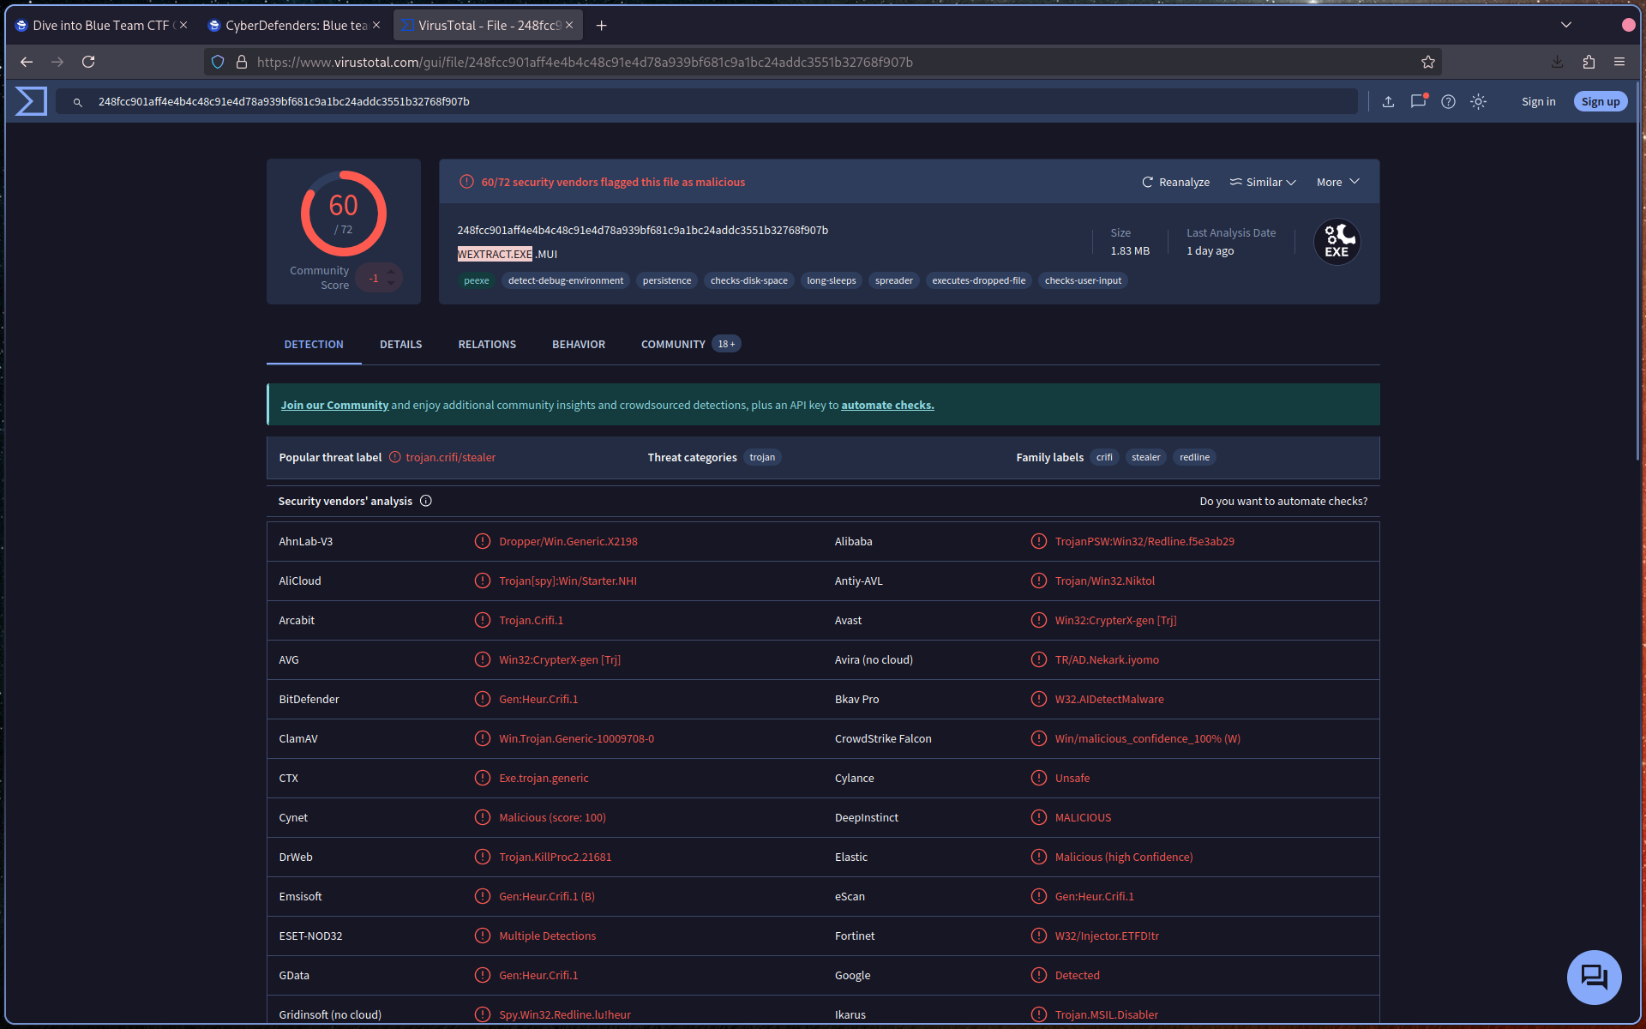1646x1029 pixels.
Task: Click the site padlock icon
Action: coord(242,62)
